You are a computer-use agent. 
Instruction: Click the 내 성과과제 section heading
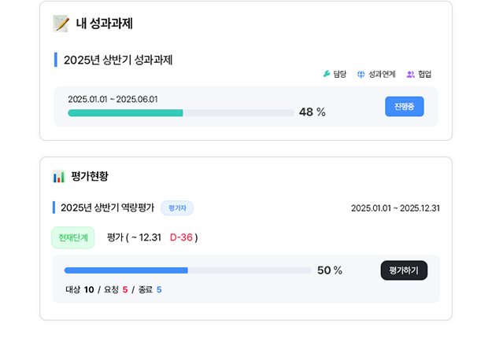[x=104, y=23]
